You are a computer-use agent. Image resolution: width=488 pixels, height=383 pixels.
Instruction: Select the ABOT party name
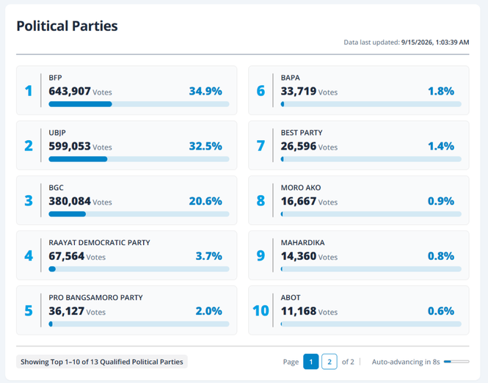(291, 297)
